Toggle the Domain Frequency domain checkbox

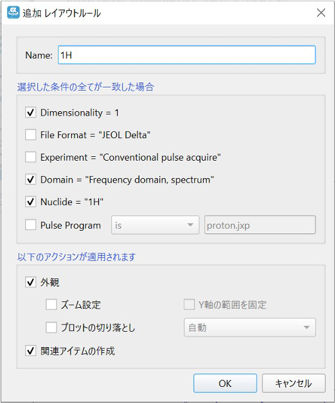(31, 179)
